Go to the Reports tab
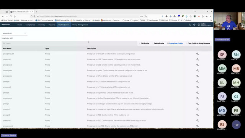Viewport: 245px width, 138px height. (52, 25)
